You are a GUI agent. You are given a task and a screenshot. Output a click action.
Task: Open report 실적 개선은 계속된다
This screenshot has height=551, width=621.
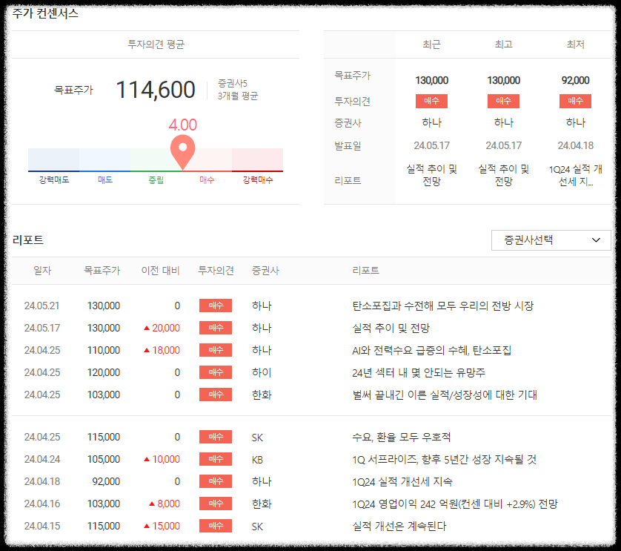point(399,526)
